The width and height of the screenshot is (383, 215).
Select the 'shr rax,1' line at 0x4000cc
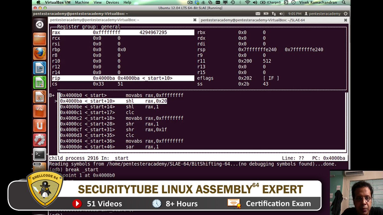109,124
